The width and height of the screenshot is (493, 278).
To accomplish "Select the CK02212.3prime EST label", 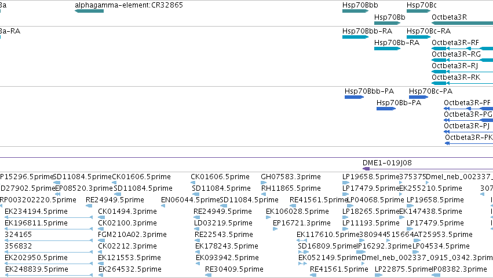I will (127, 246).
